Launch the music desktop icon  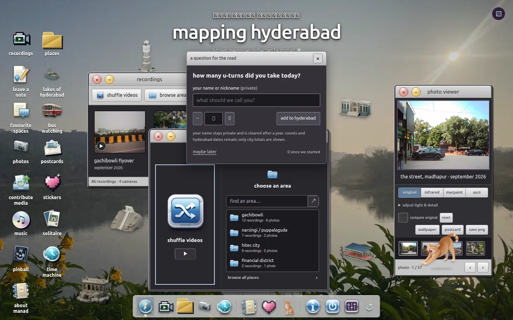[x=21, y=223]
